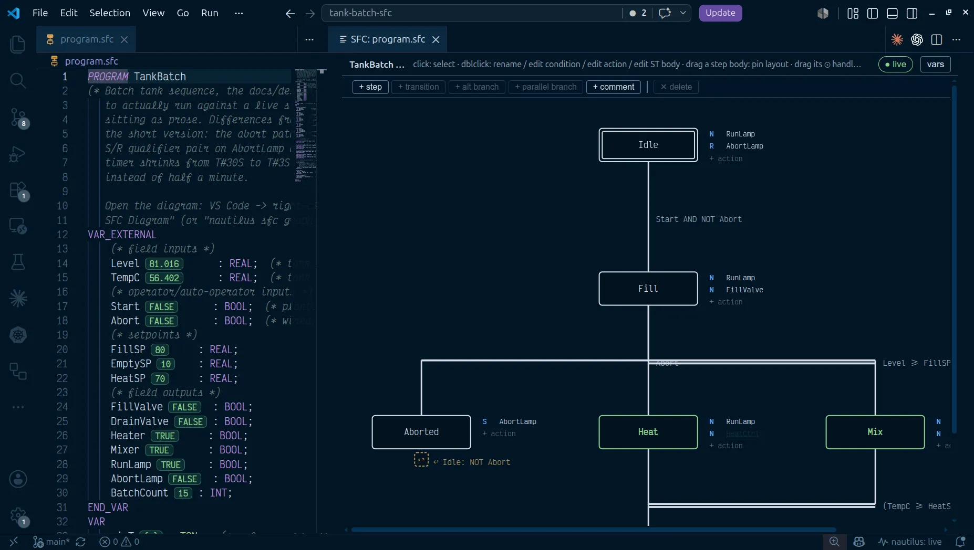Toggle bottom panel visibility
This screenshot has width=974, height=550.
pyautogui.click(x=892, y=13)
